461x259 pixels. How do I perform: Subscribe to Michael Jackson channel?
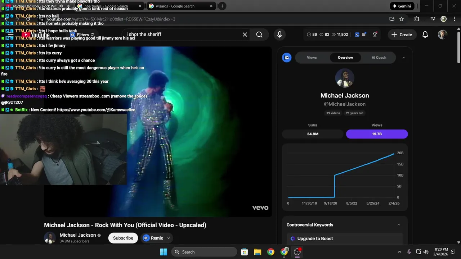tap(123, 238)
